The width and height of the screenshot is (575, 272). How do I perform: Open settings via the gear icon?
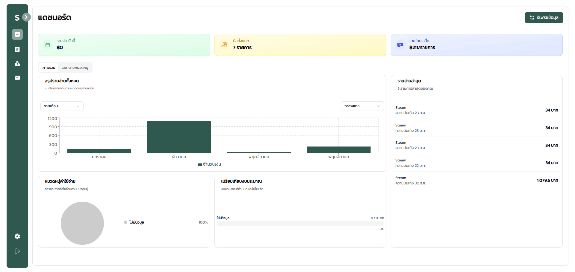17,236
